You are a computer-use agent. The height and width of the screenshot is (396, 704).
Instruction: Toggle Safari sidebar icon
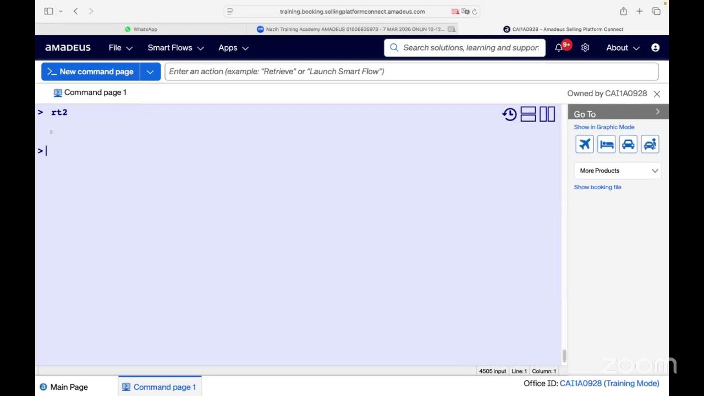pos(48,11)
